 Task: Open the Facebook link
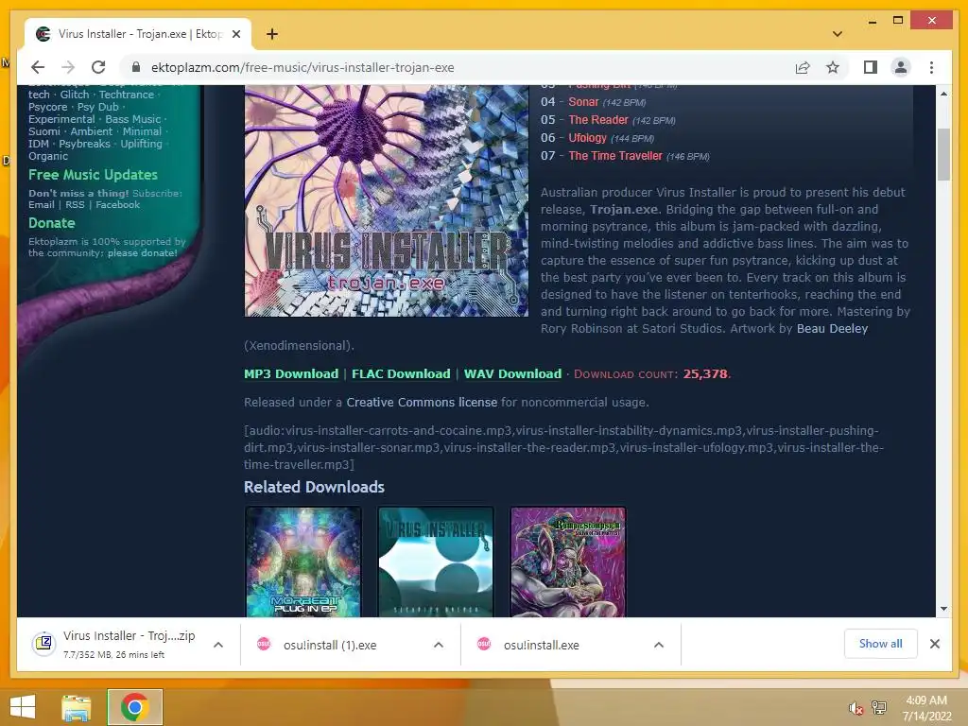pos(117,205)
